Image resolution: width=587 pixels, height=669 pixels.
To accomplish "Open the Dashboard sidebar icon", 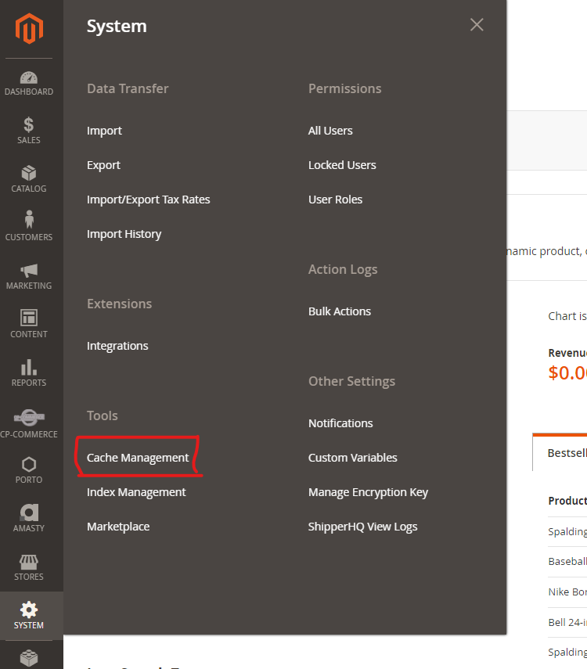I will coord(29,84).
